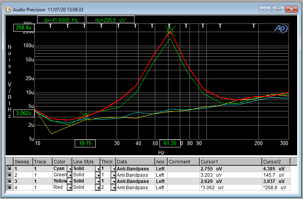
Task: Click the 200 tick label on frequency axis
Action: tap(258, 143)
